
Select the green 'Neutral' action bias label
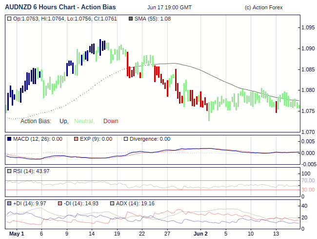coord(84,121)
